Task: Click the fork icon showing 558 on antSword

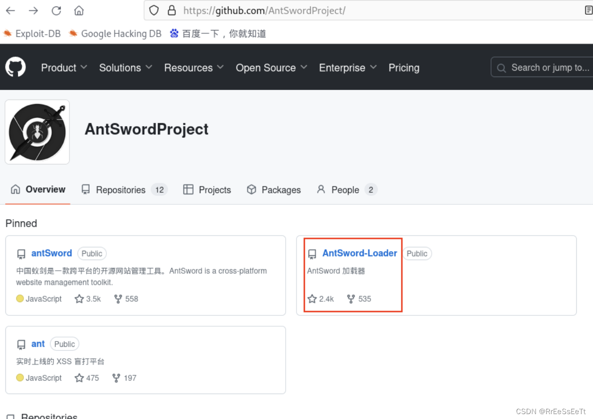Action: click(118, 299)
